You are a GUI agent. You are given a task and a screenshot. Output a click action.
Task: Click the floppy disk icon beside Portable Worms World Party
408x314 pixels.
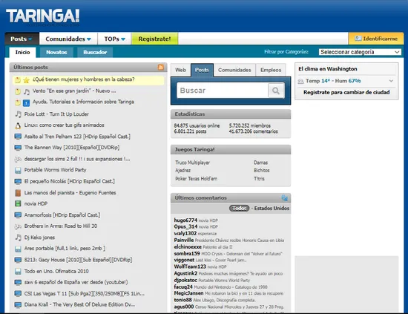18,170
